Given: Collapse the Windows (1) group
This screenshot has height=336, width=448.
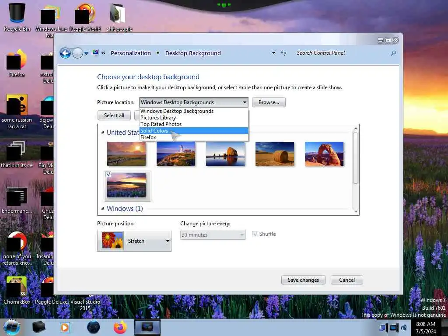Looking at the screenshot, I should pos(102,208).
